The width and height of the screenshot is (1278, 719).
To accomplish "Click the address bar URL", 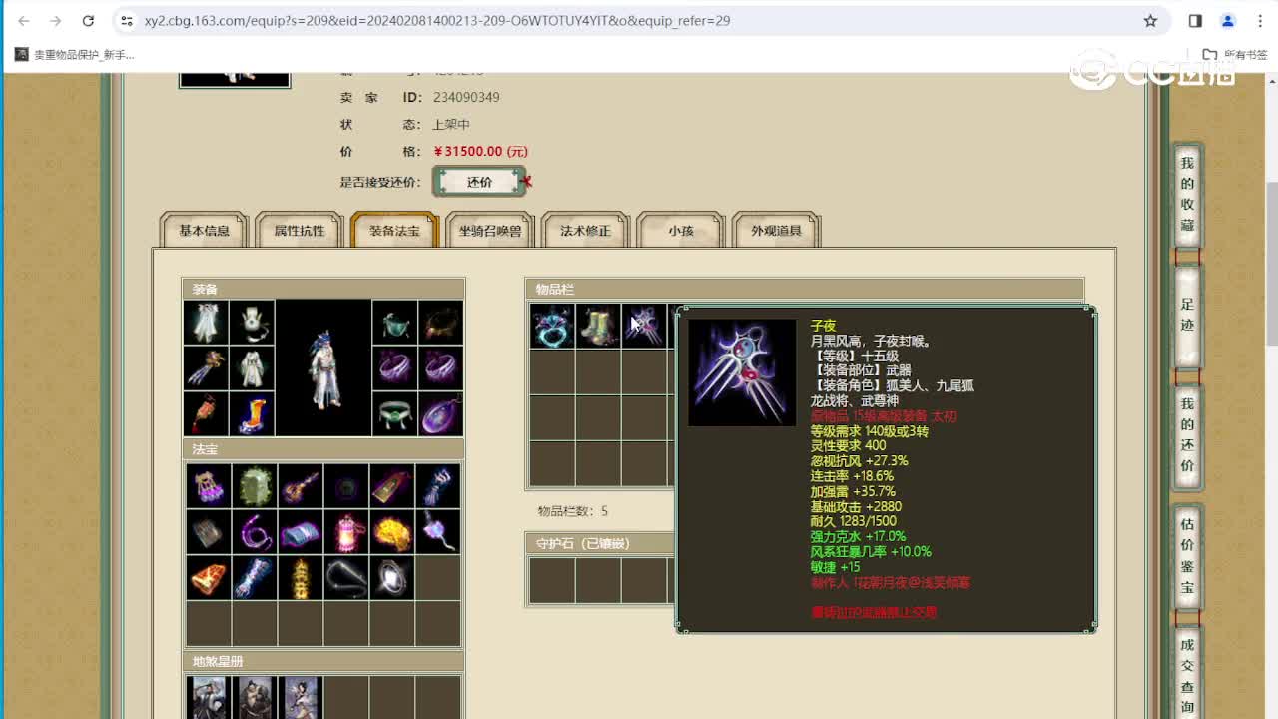I will 437,20.
